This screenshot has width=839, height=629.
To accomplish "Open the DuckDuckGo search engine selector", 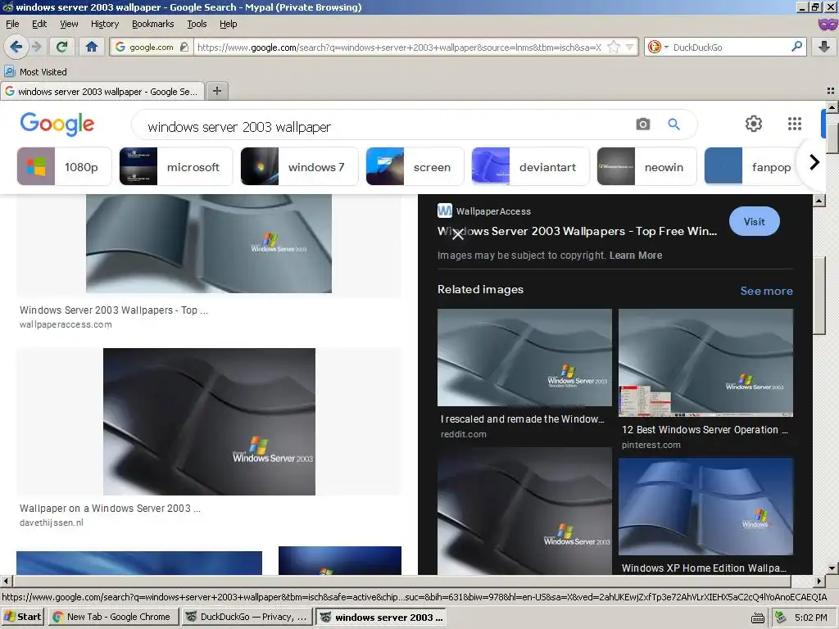I will 657,47.
